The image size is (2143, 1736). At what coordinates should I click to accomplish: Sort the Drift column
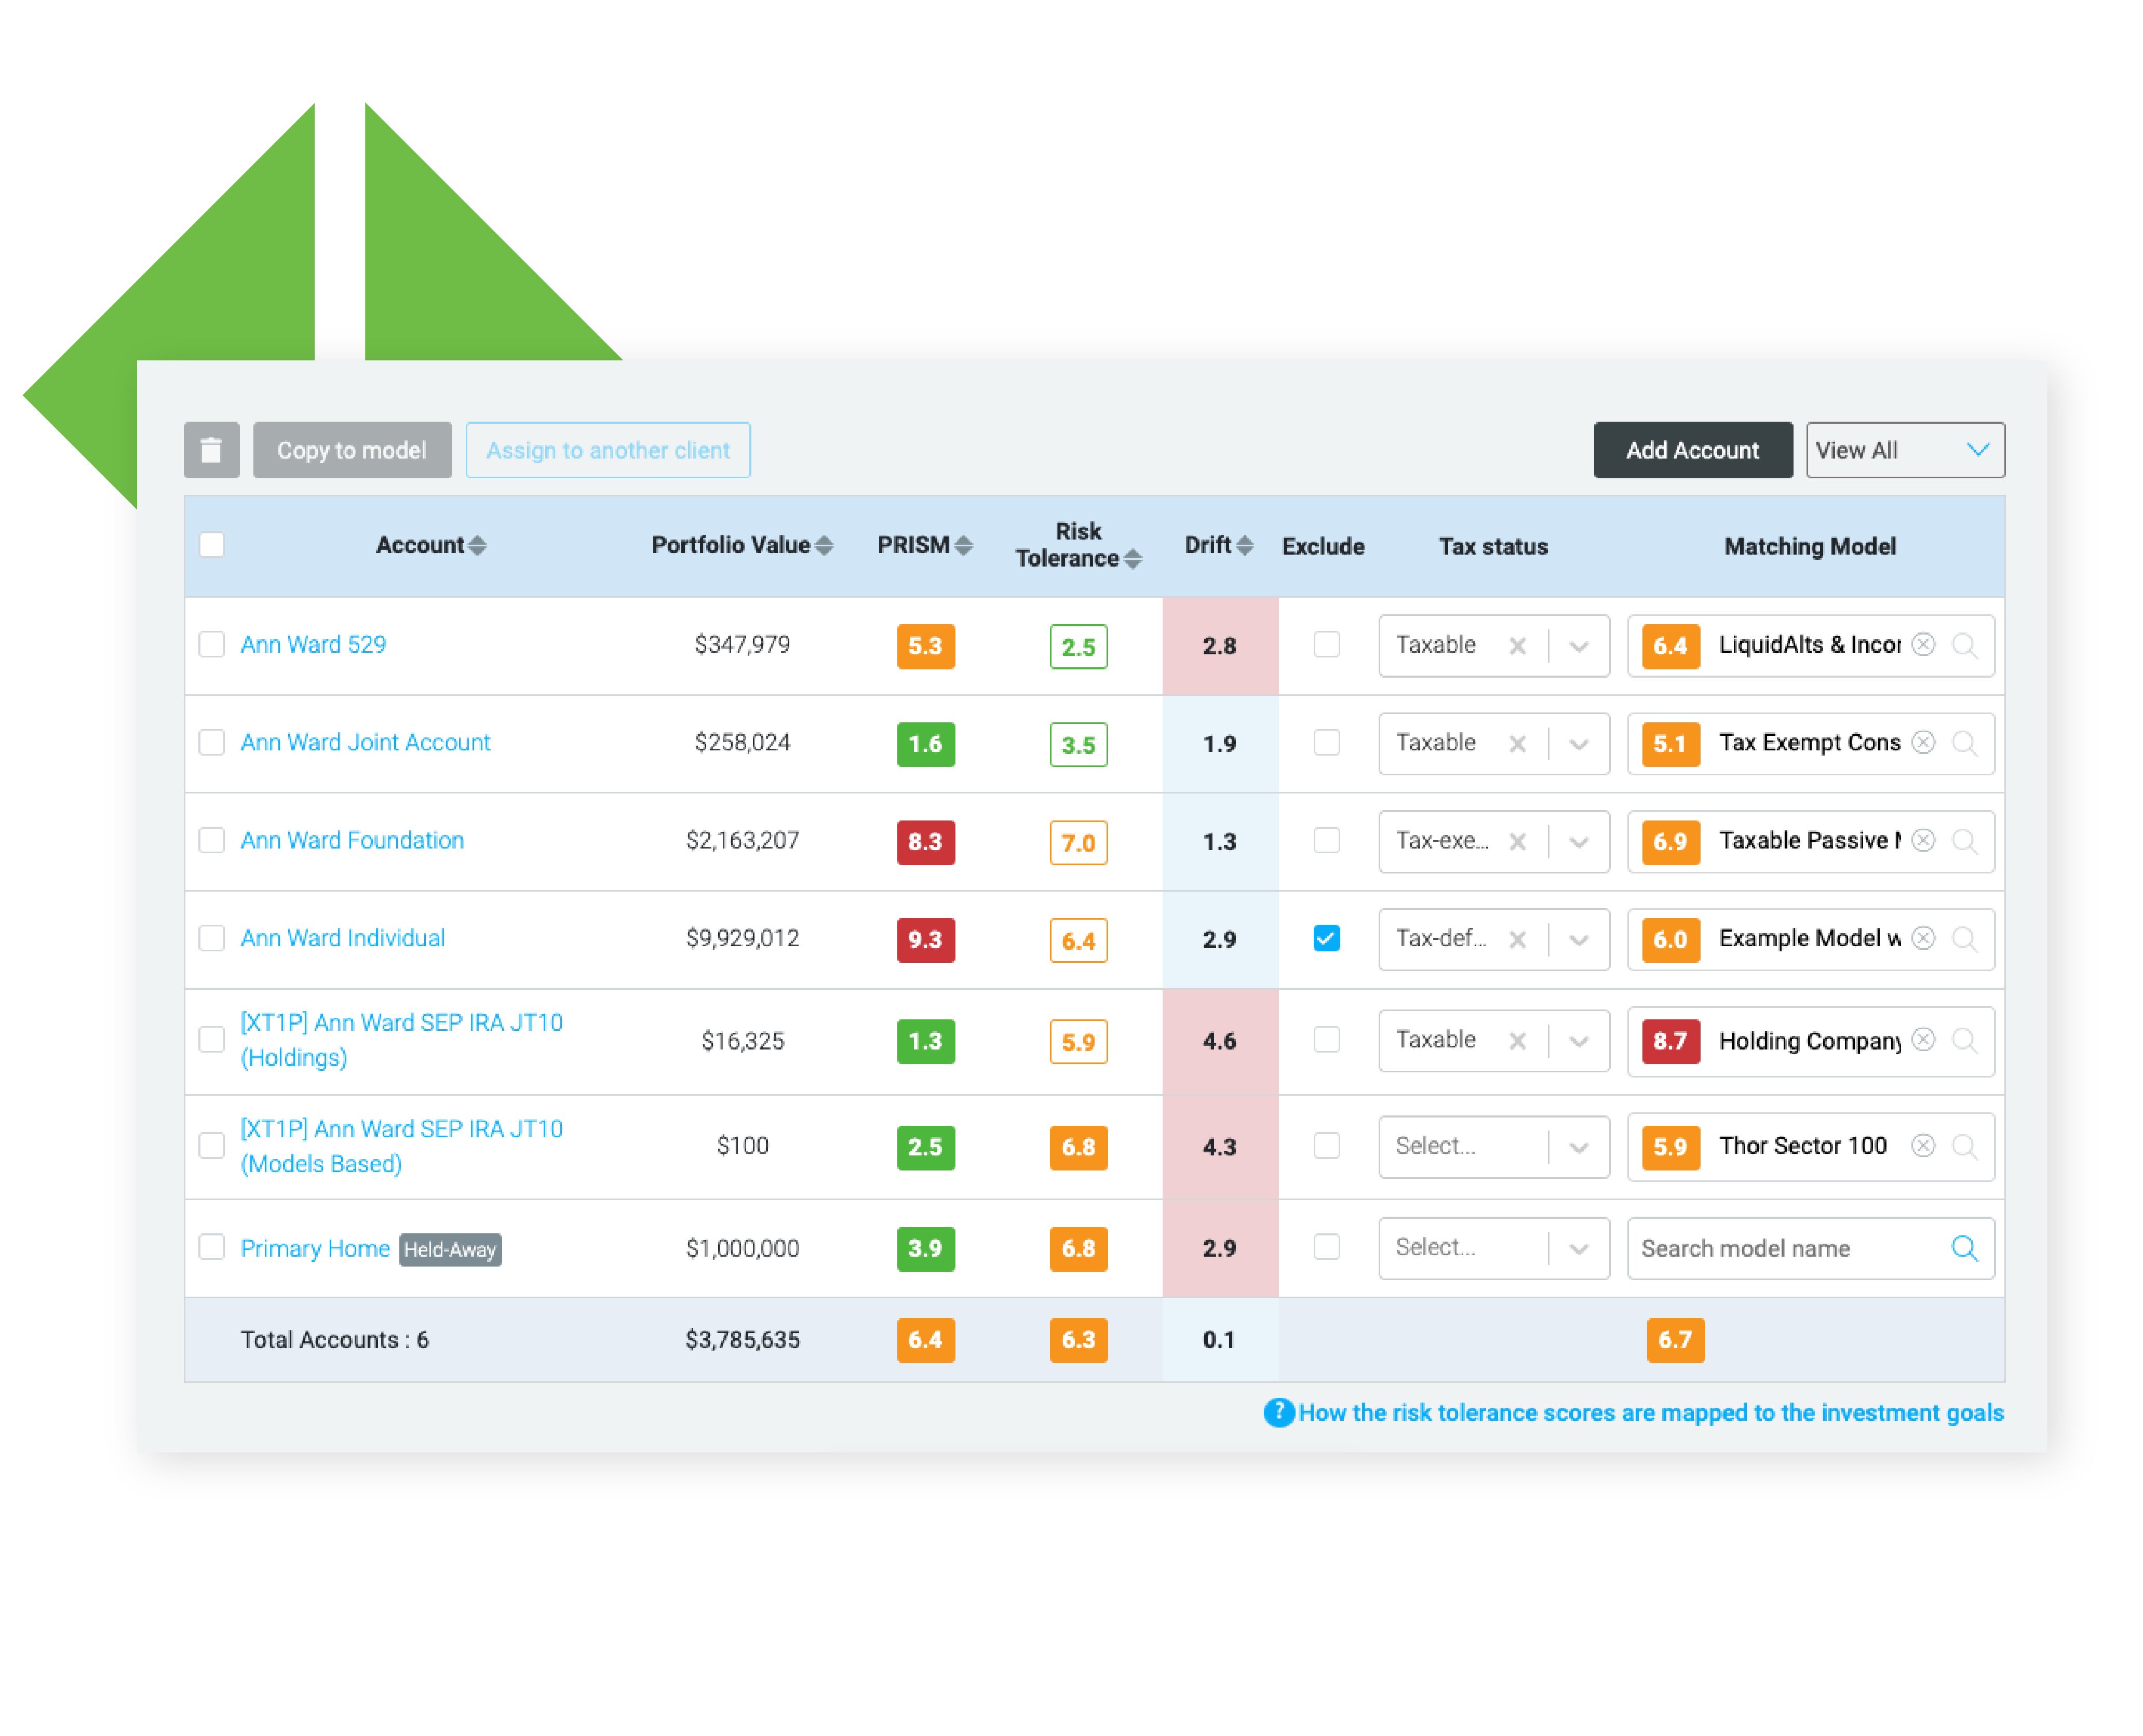(1244, 545)
